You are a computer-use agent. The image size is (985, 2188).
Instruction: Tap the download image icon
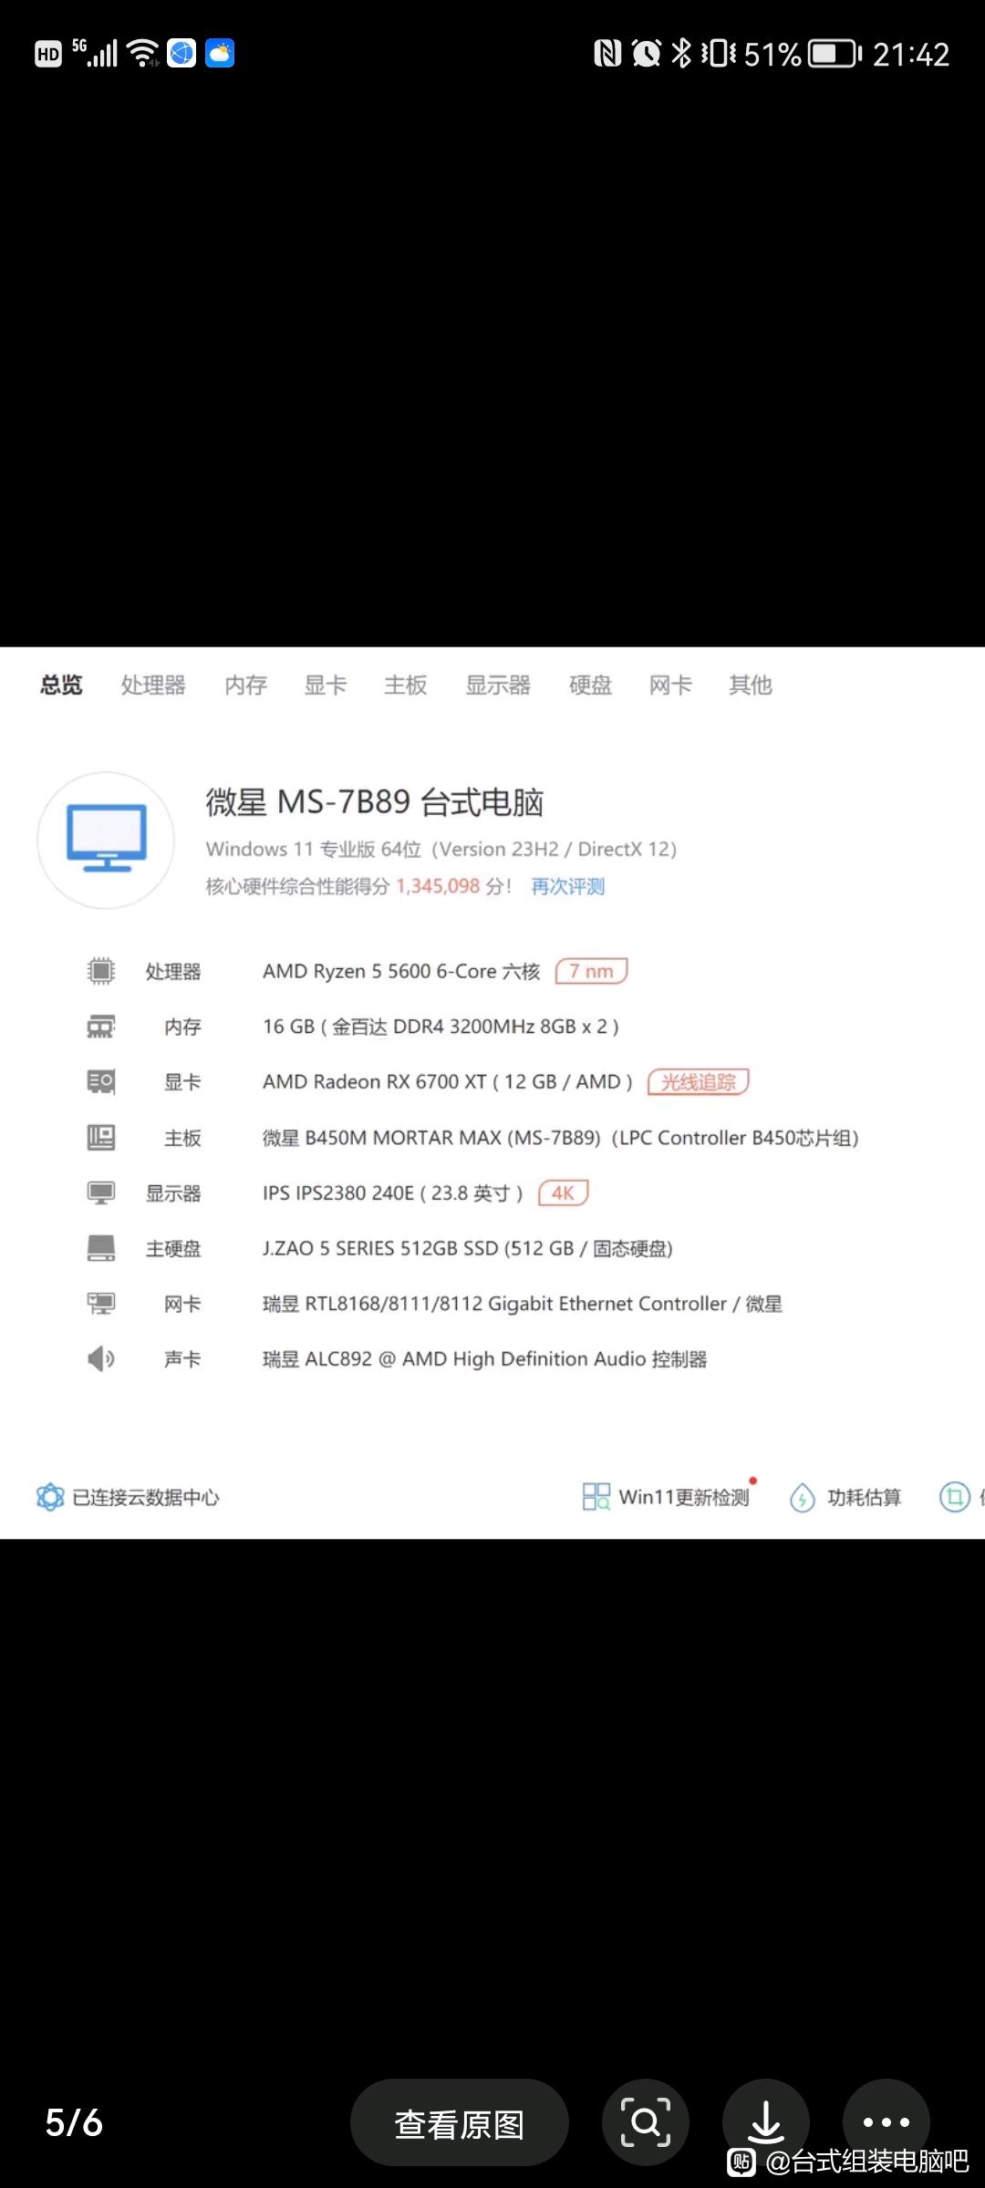click(766, 2122)
